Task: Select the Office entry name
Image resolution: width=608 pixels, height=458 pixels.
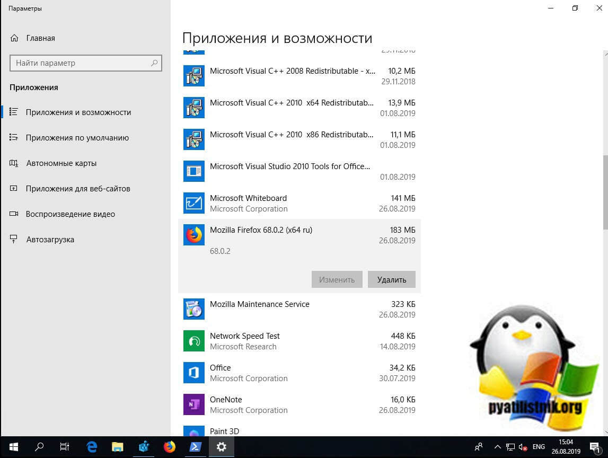Action: pyautogui.click(x=220, y=368)
